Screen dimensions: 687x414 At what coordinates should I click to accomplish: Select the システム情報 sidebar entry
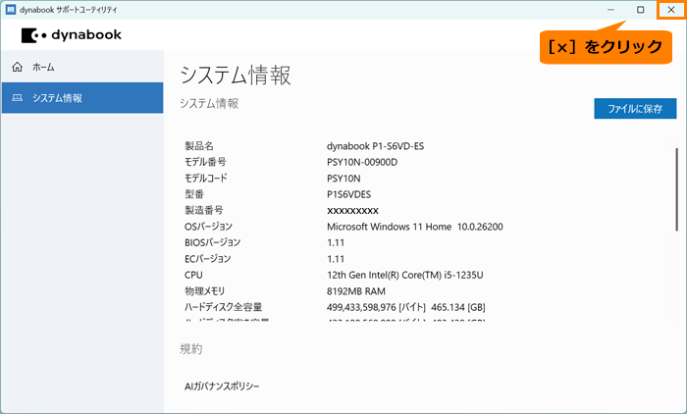[57, 98]
